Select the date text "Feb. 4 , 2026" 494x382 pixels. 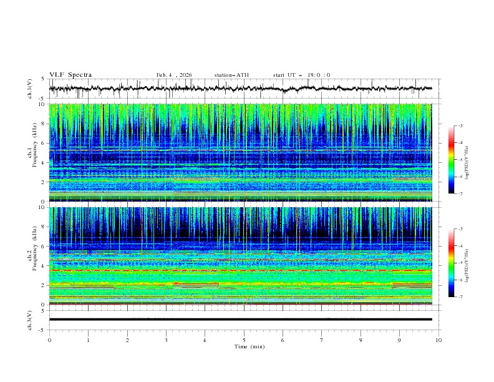pos(174,75)
